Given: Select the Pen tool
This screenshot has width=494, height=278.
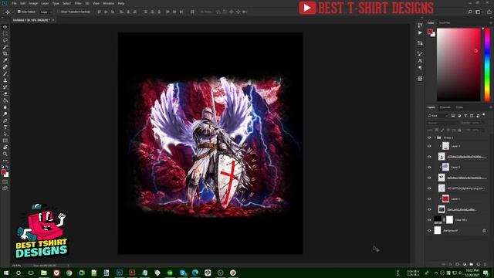Looking at the screenshot, I should pos(5,120).
